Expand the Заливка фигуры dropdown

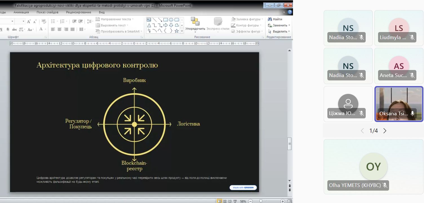point(262,19)
